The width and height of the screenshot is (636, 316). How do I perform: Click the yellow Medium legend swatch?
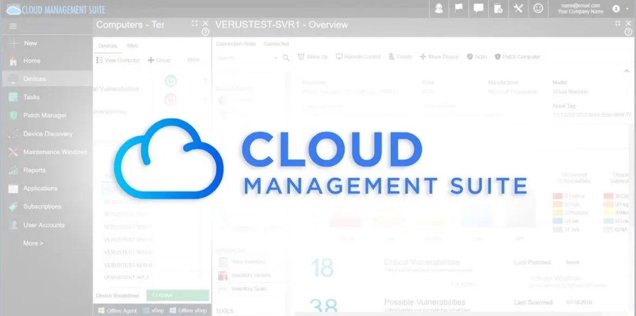pyautogui.click(x=557, y=213)
